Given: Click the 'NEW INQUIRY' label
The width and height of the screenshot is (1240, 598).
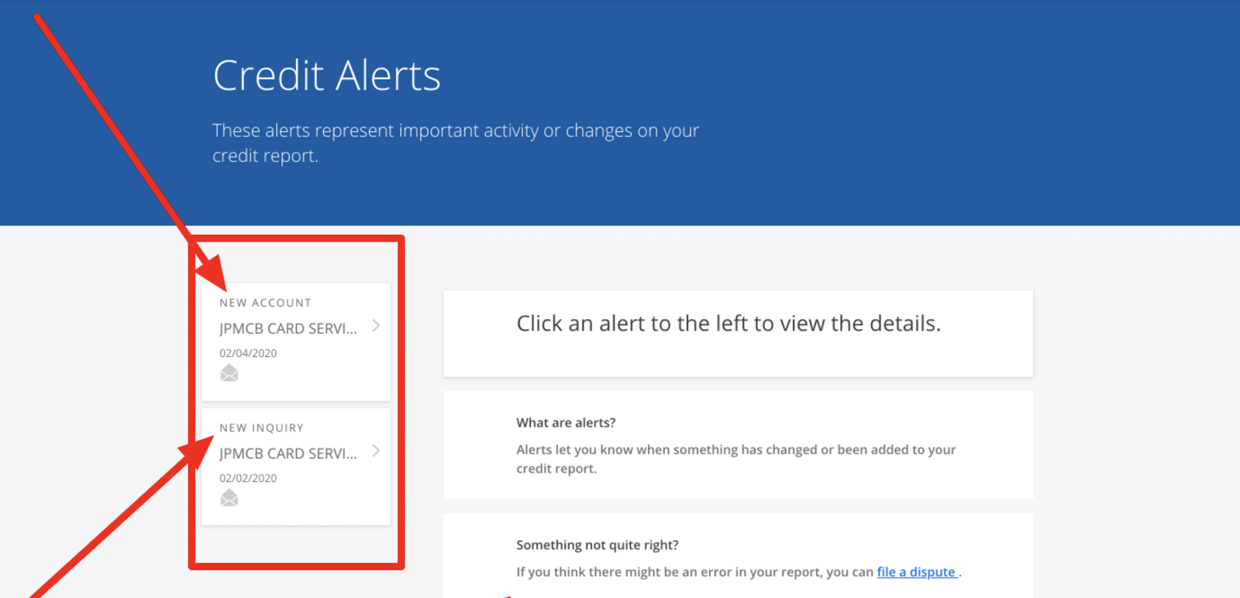Looking at the screenshot, I should [x=261, y=428].
